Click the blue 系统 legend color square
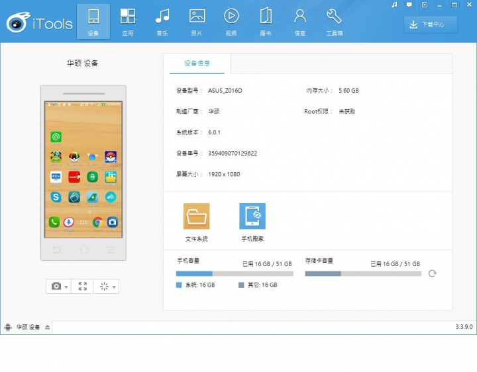This screenshot has width=477, height=372. (179, 285)
